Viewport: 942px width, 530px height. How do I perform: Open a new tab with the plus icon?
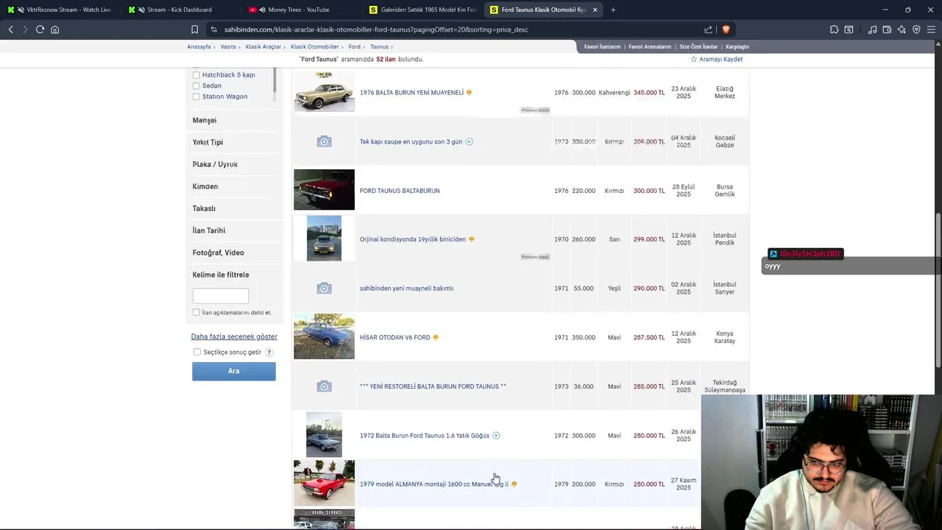coord(613,10)
